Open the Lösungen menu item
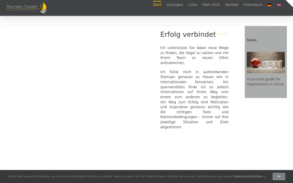The image size is (293, 183). (x=175, y=5)
